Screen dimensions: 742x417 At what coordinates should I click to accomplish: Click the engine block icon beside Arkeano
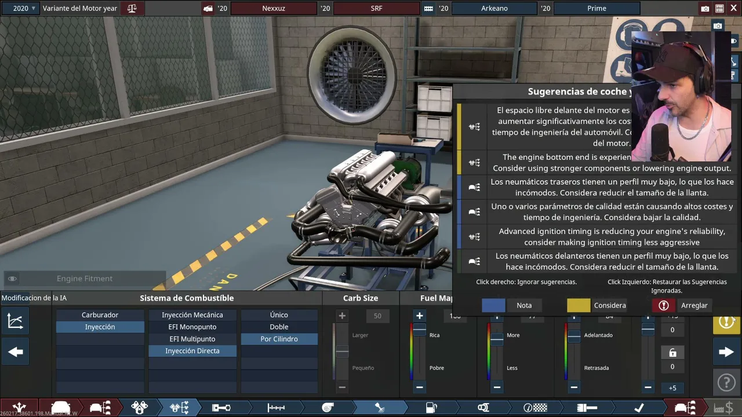[x=428, y=9]
